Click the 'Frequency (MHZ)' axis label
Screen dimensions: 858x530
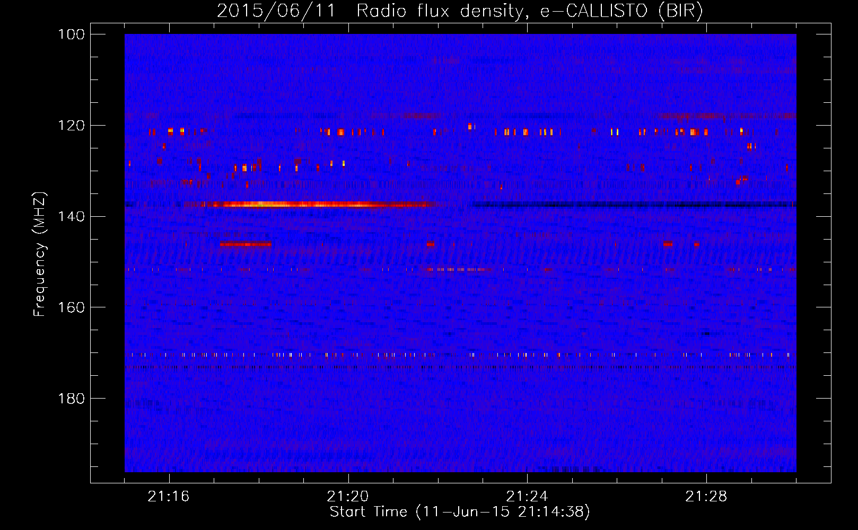point(40,254)
